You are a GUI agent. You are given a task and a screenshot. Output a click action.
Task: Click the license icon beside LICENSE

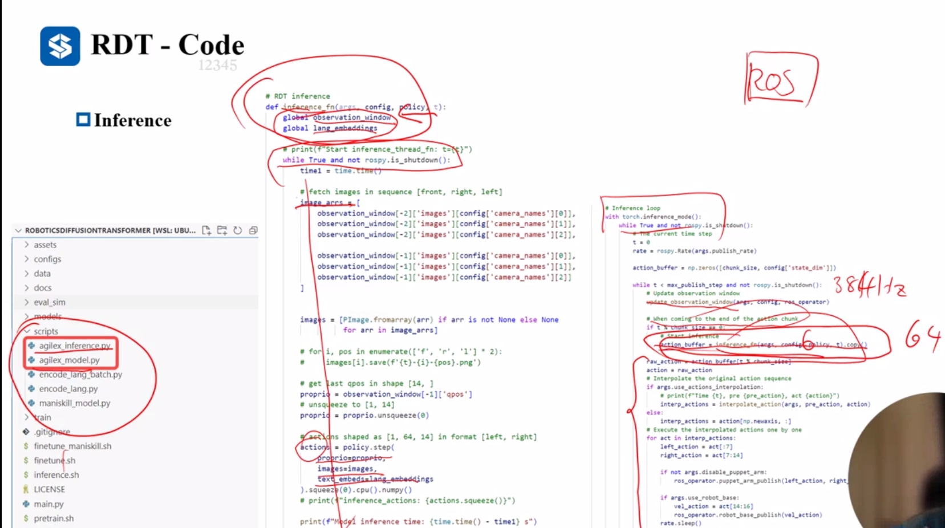[x=26, y=489]
